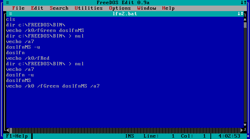Click vertical scrollbar up arrow
The height and width of the screenshot is (139, 250).
pos(245,19)
